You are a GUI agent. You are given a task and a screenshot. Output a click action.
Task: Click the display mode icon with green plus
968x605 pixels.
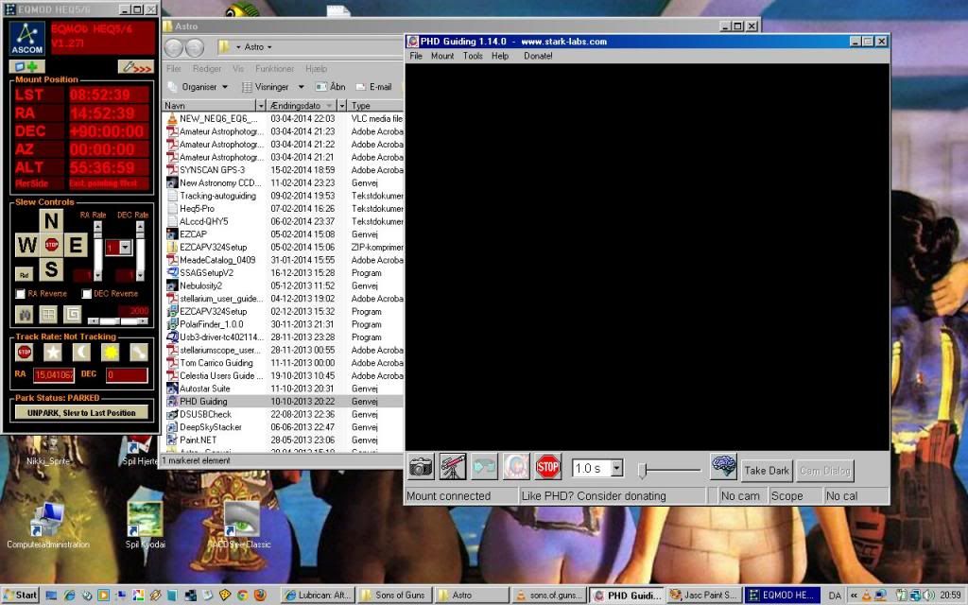click(x=26, y=67)
